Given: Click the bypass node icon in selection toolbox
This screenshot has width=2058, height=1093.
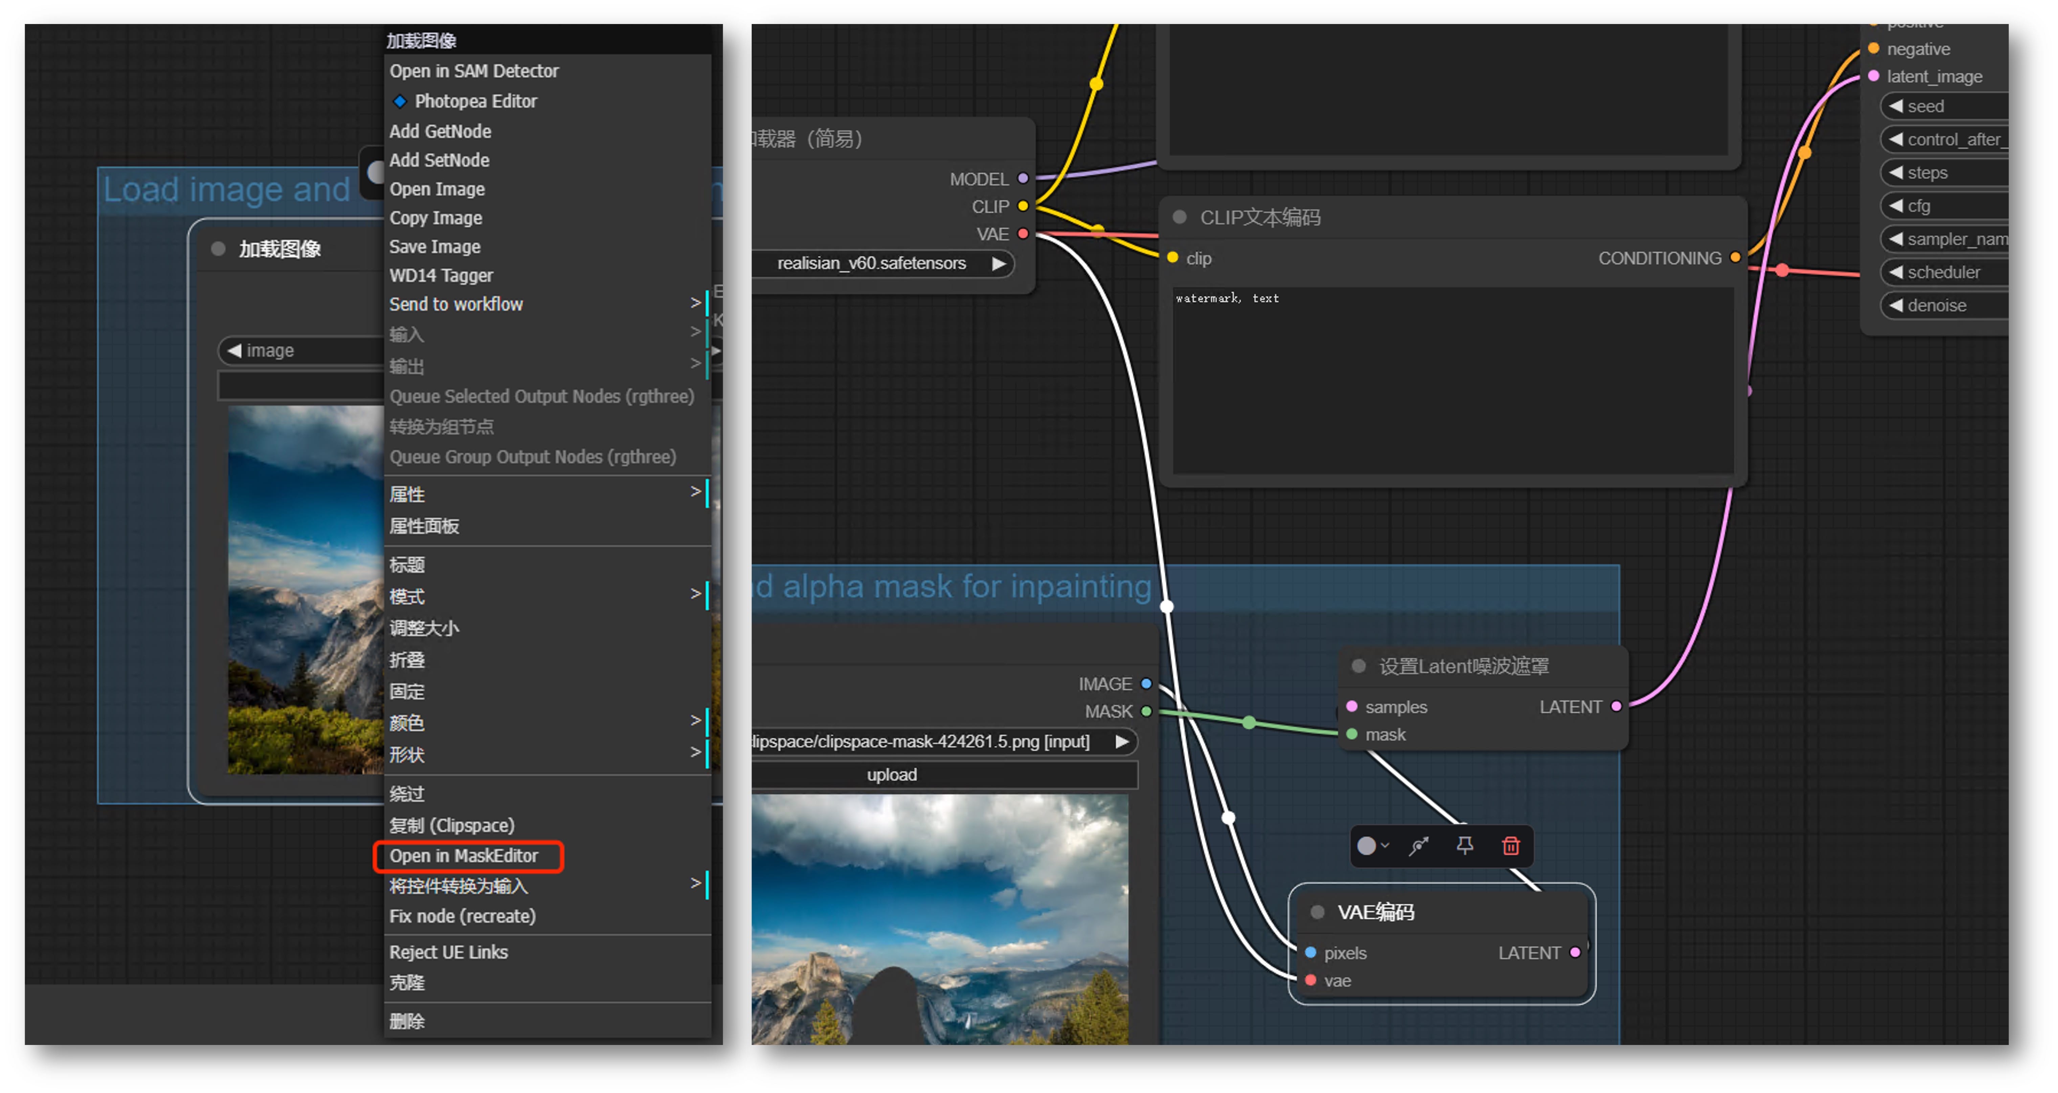Looking at the screenshot, I should click(x=1418, y=845).
